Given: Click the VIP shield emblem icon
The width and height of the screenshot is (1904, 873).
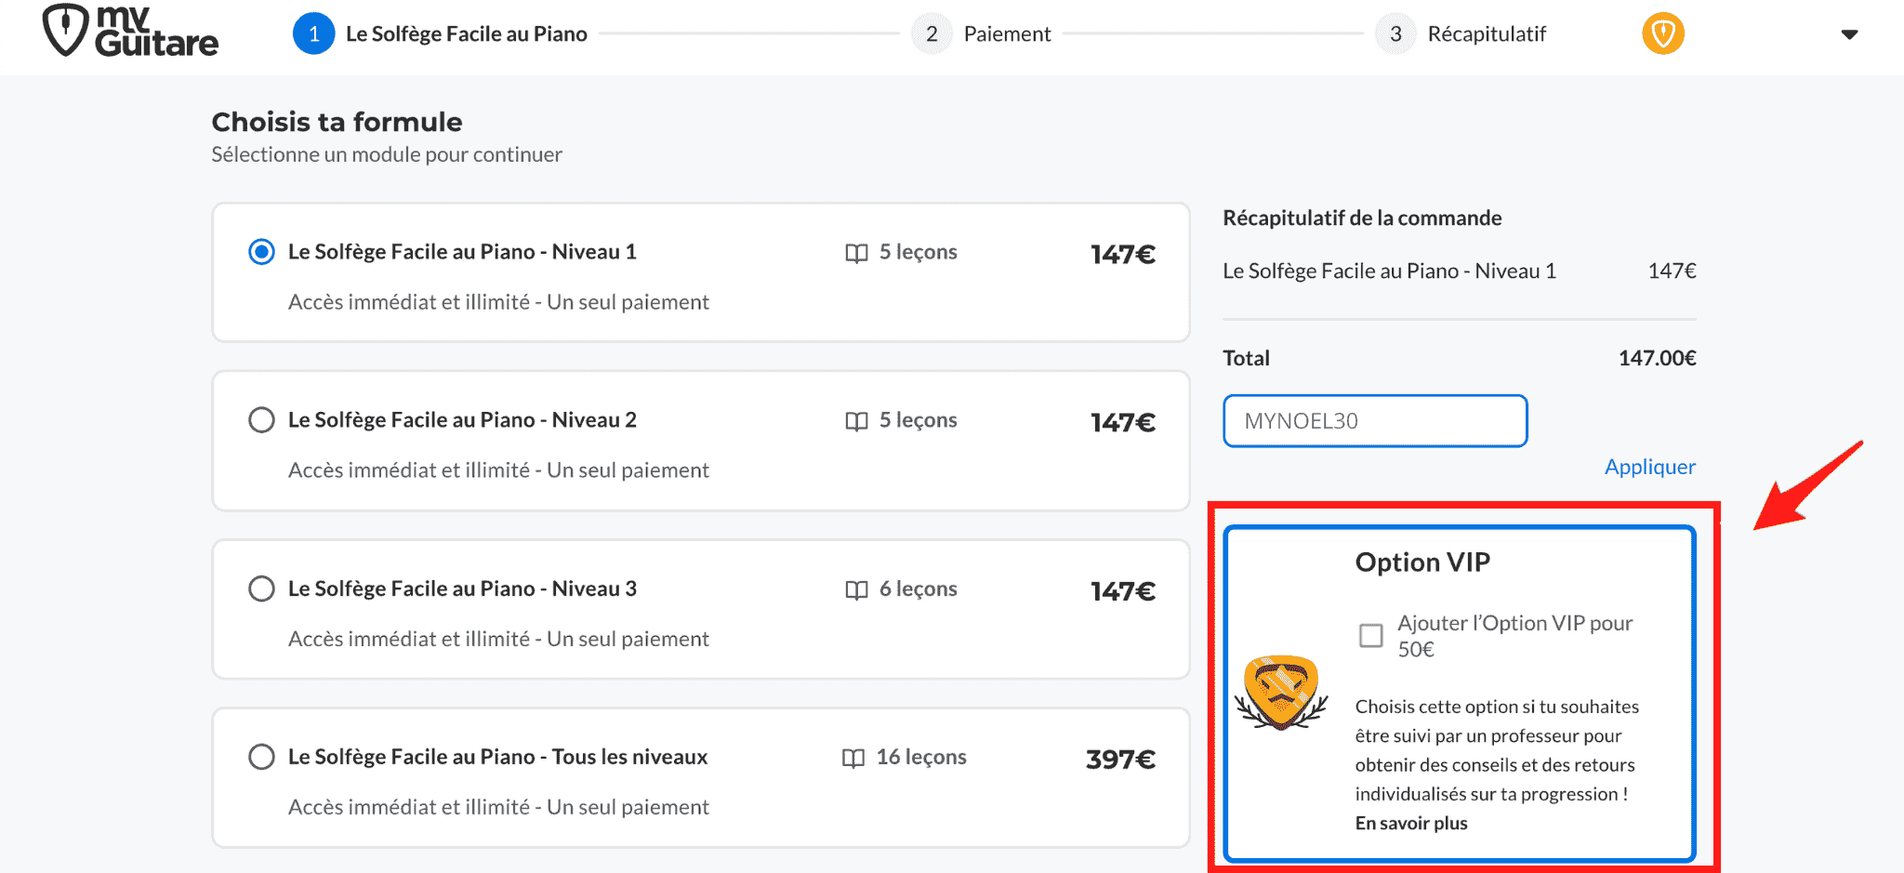Looking at the screenshot, I should click(1281, 692).
